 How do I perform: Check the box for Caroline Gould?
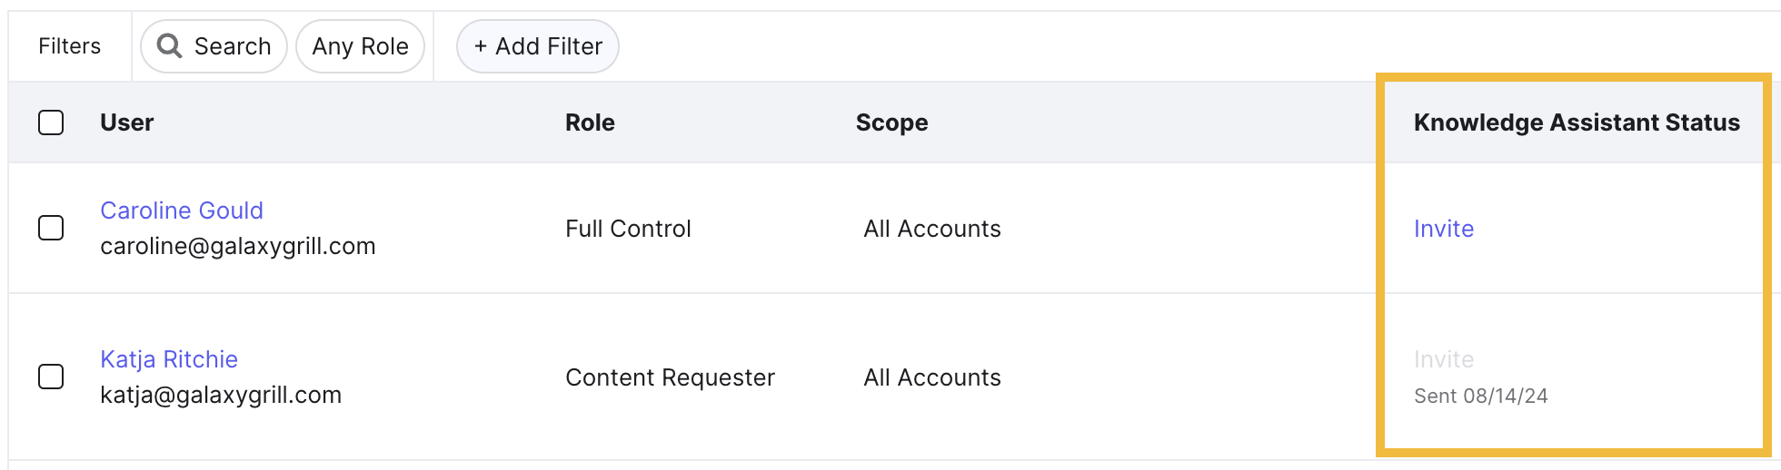pyautogui.click(x=51, y=228)
